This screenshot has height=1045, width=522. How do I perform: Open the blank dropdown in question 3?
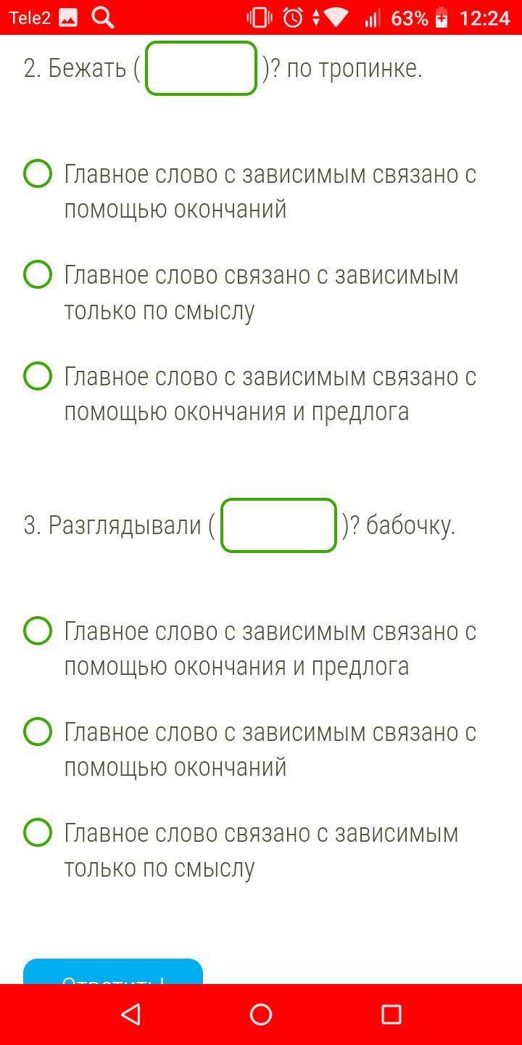pos(278,525)
